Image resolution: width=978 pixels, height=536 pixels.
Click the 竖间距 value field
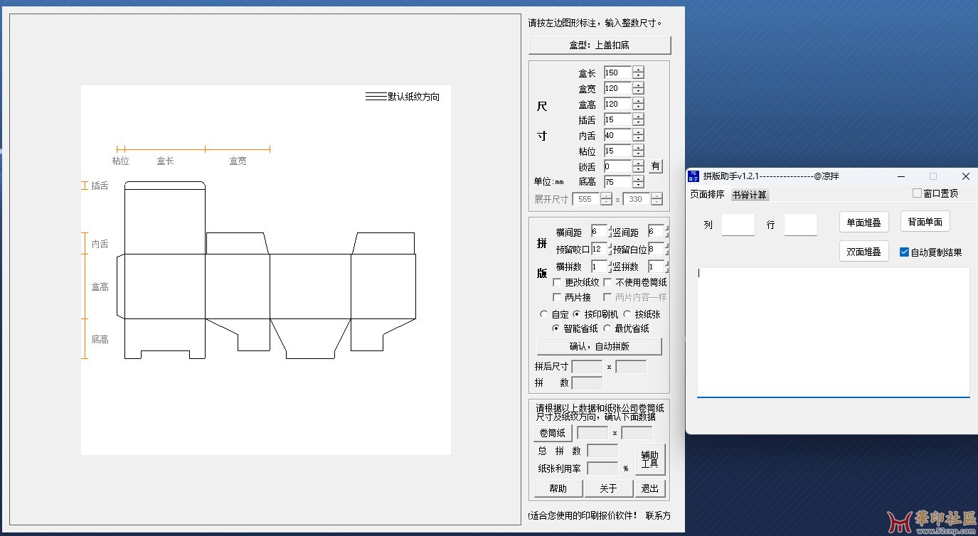coord(654,231)
